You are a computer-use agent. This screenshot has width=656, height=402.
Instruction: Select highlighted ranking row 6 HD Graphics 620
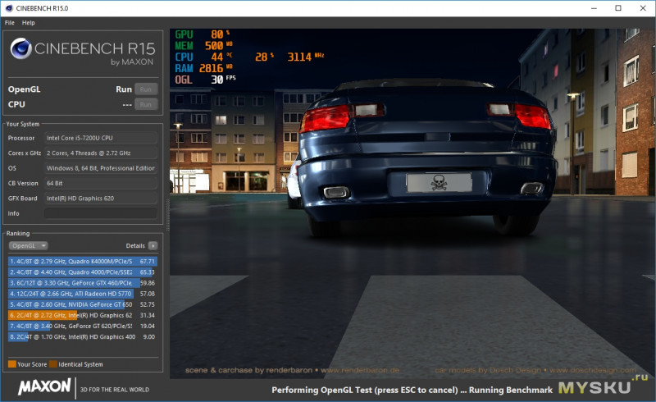pyautogui.click(x=83, y=315)
